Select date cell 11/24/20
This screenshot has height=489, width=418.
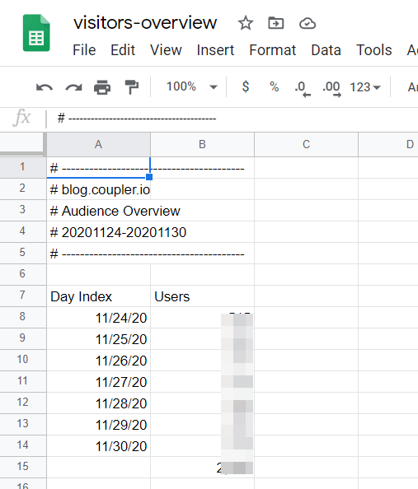[x=98, y=318]
